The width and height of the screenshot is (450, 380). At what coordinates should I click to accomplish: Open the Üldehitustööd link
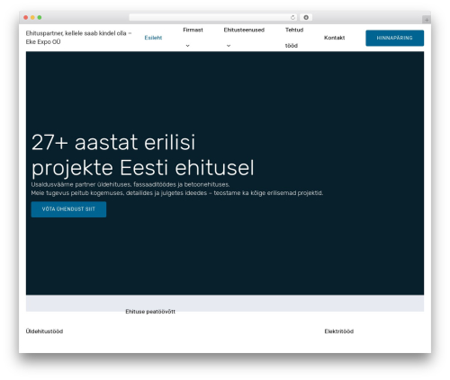tap(44, 331)
